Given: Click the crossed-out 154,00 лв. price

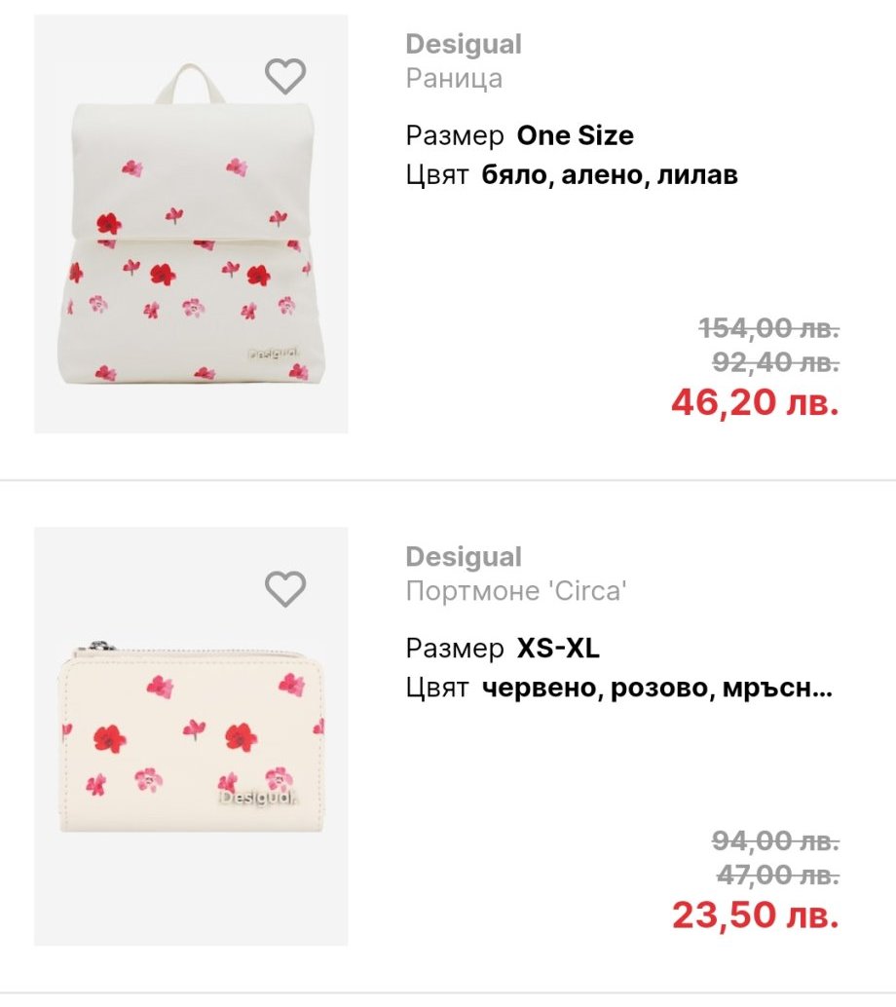Looking at the screenshot, I should [x=768, y=329].
